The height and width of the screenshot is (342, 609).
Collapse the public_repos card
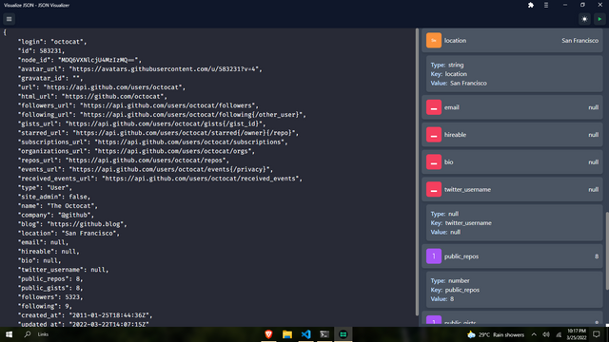512,256
